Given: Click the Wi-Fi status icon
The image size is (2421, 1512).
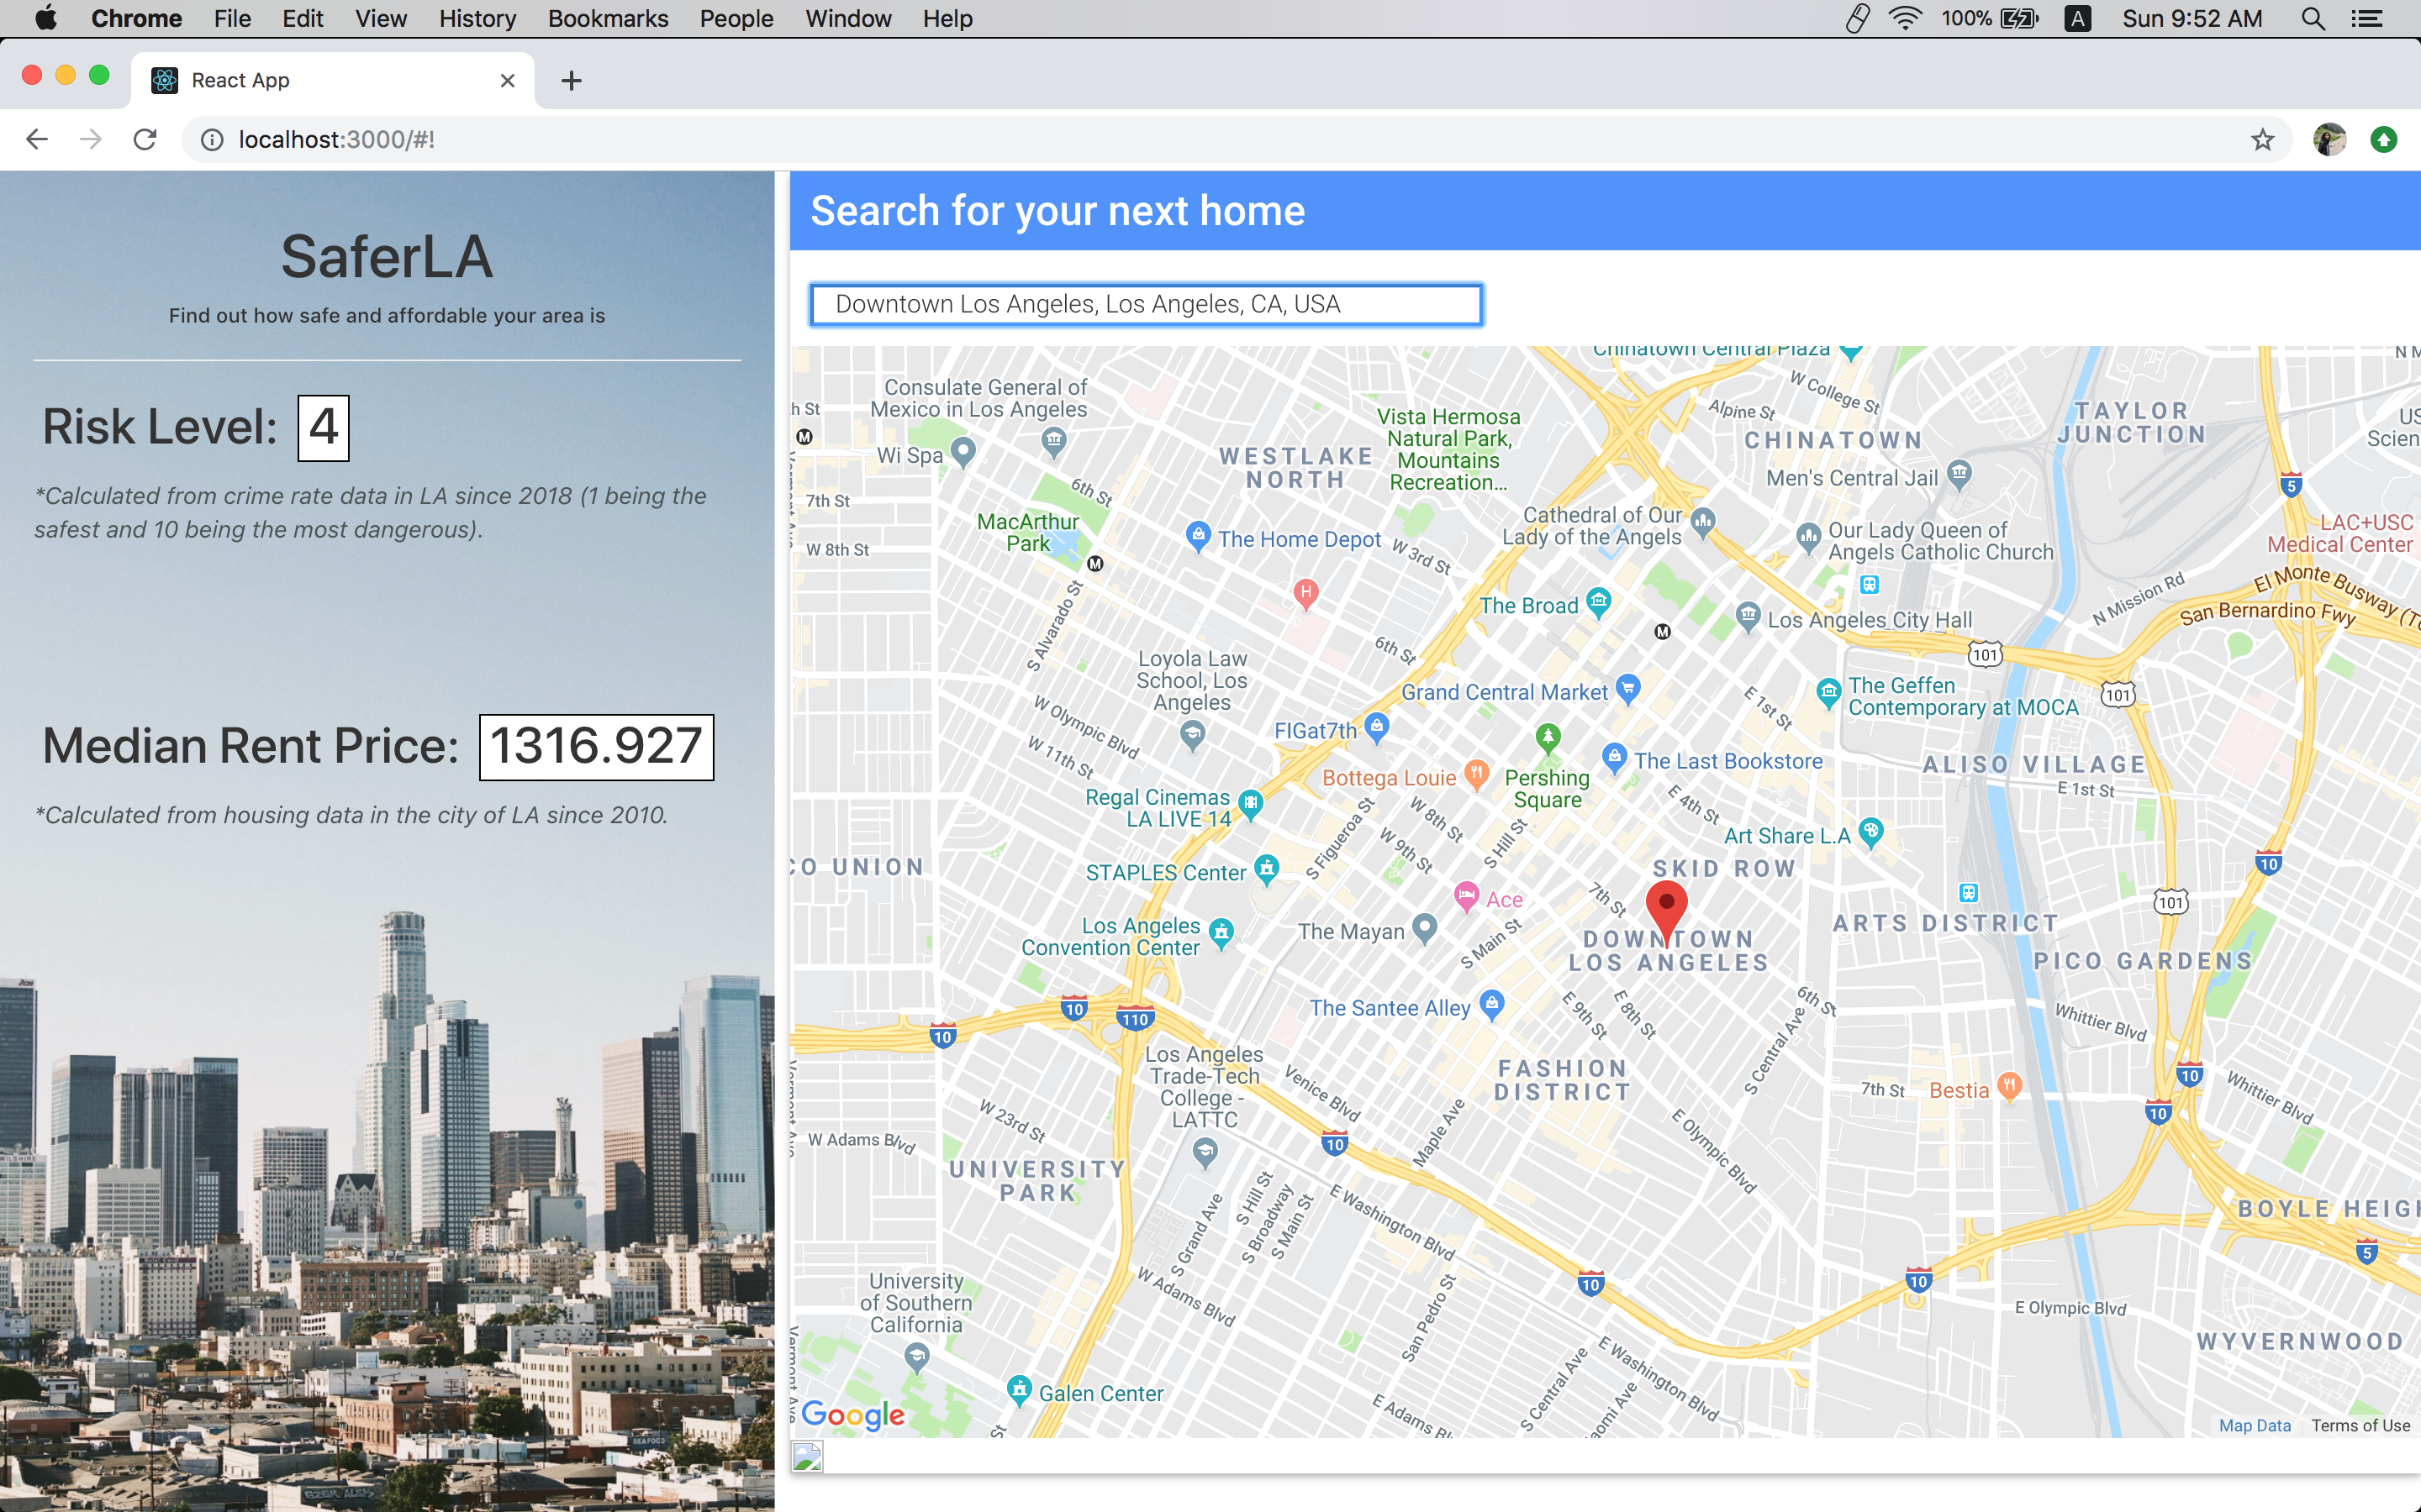Looking at the screenshot, I should [x=1904, y=19].
